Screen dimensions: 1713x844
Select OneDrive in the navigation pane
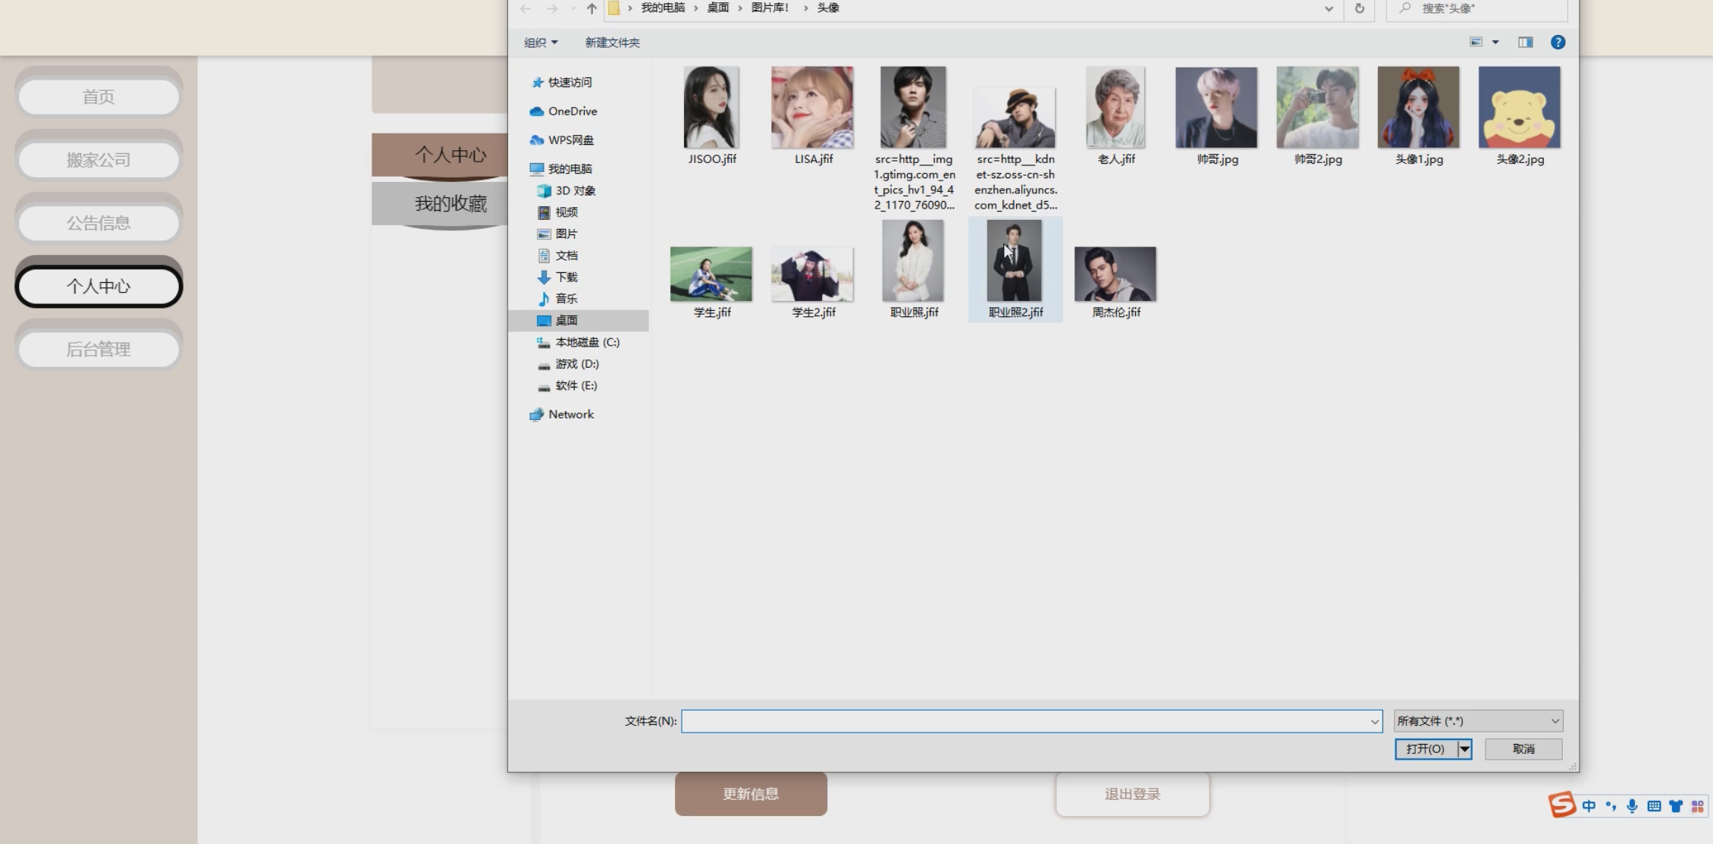[563, 111]
